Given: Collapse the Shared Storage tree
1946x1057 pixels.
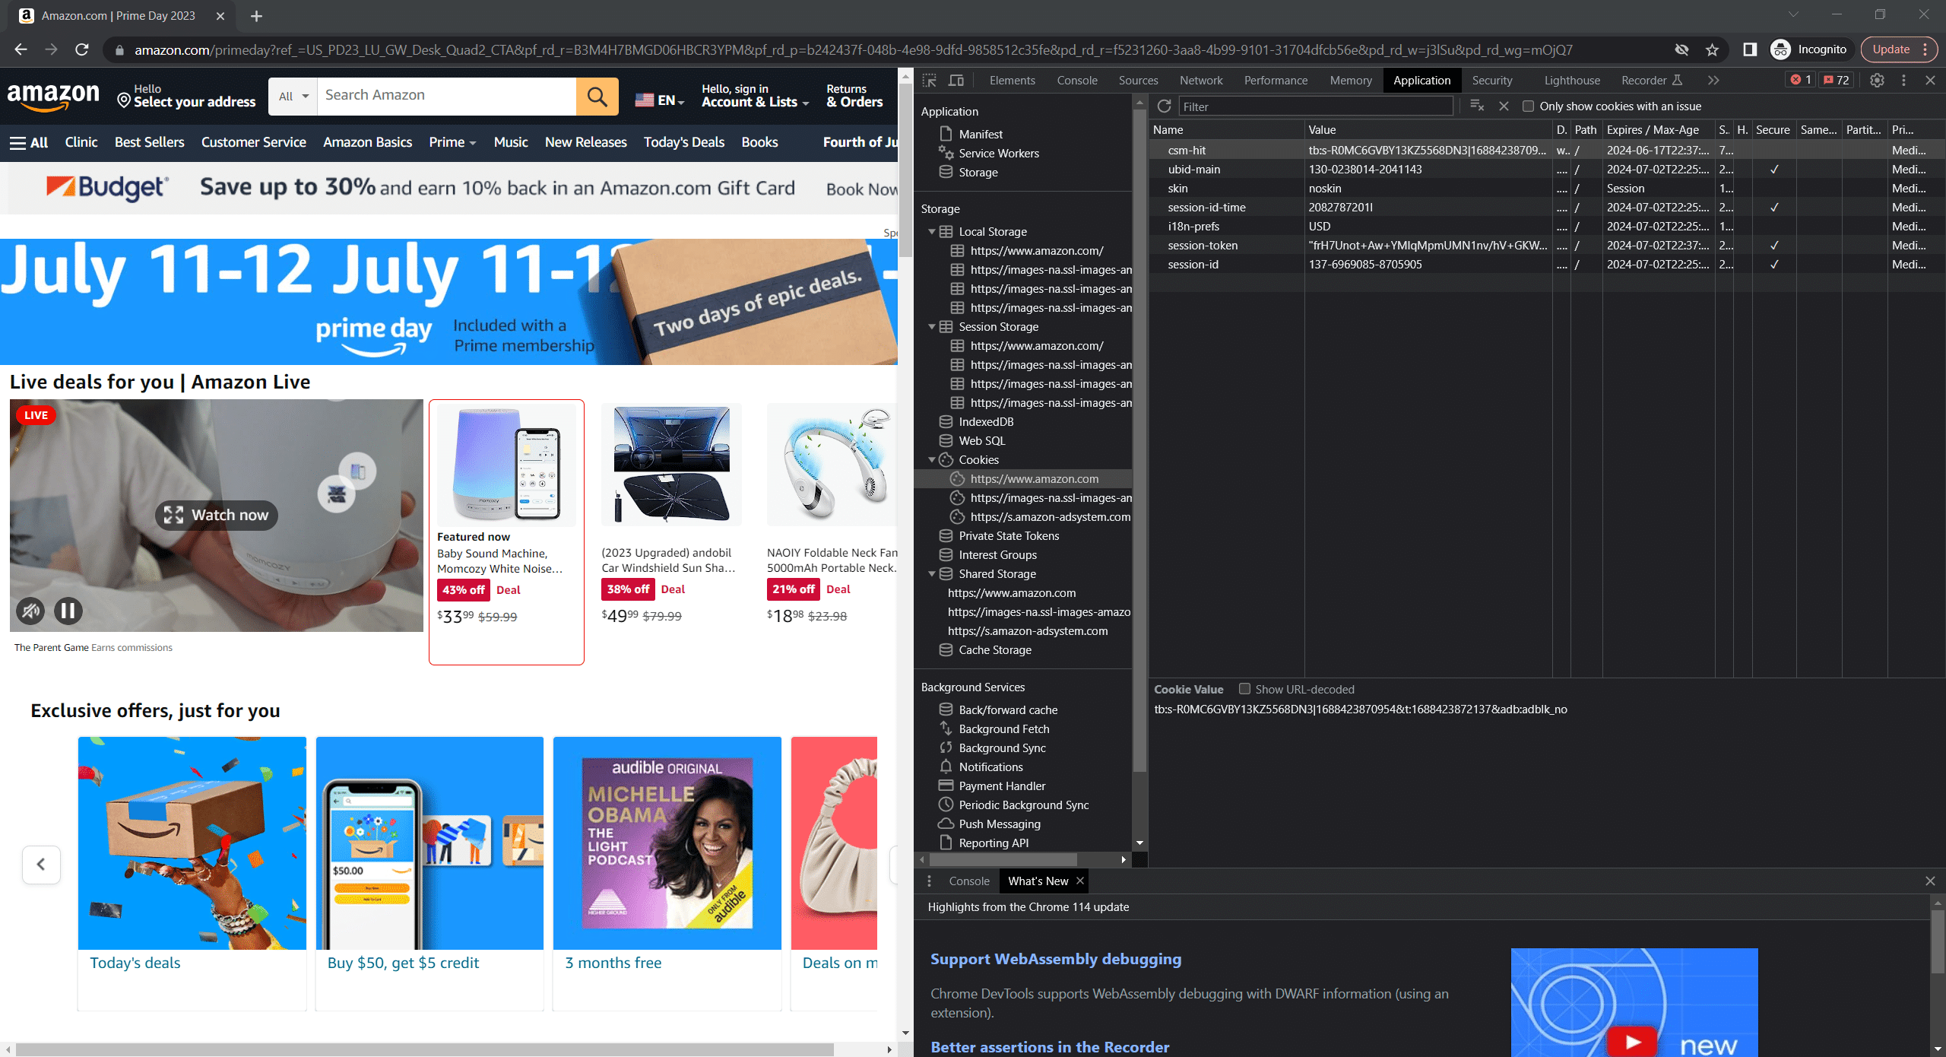Looking at the screenshot, I should coord(932,573).
